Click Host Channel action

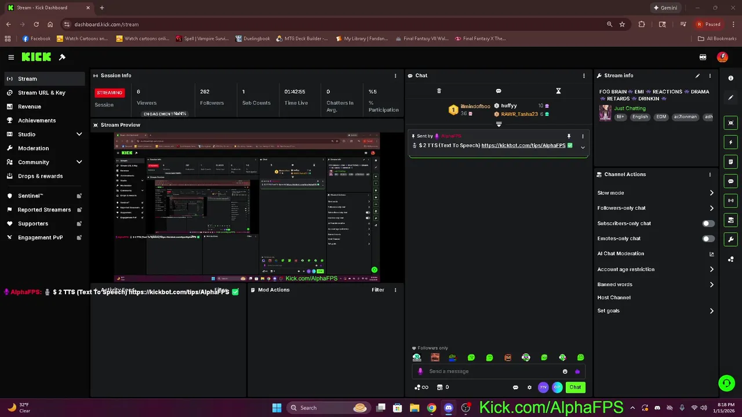pyautogui.click(x=614, y=298)
